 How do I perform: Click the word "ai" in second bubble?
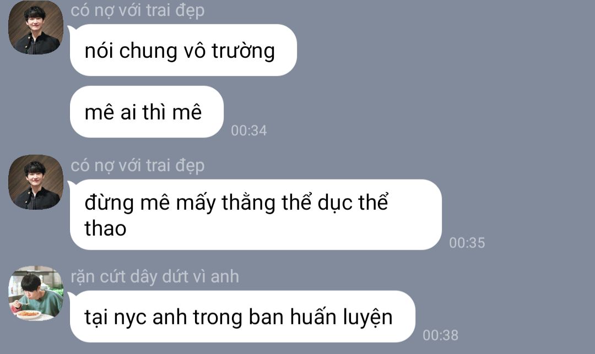pyautogui.click(x=128, y=112)
